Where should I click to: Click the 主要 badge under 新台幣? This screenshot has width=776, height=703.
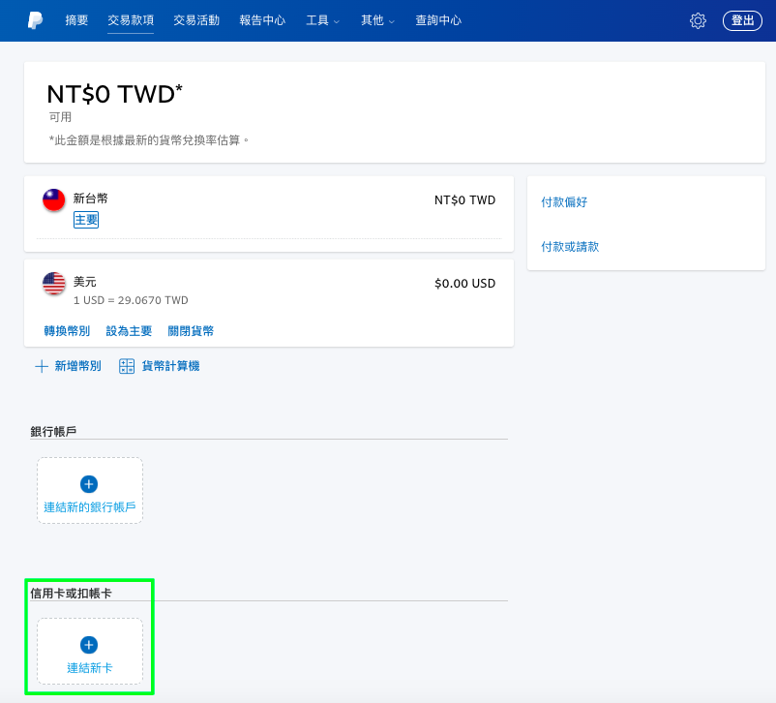(86, 220)
